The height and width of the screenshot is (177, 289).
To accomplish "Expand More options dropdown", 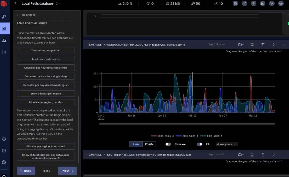I will pyautogui.click(x=226, y=144).
